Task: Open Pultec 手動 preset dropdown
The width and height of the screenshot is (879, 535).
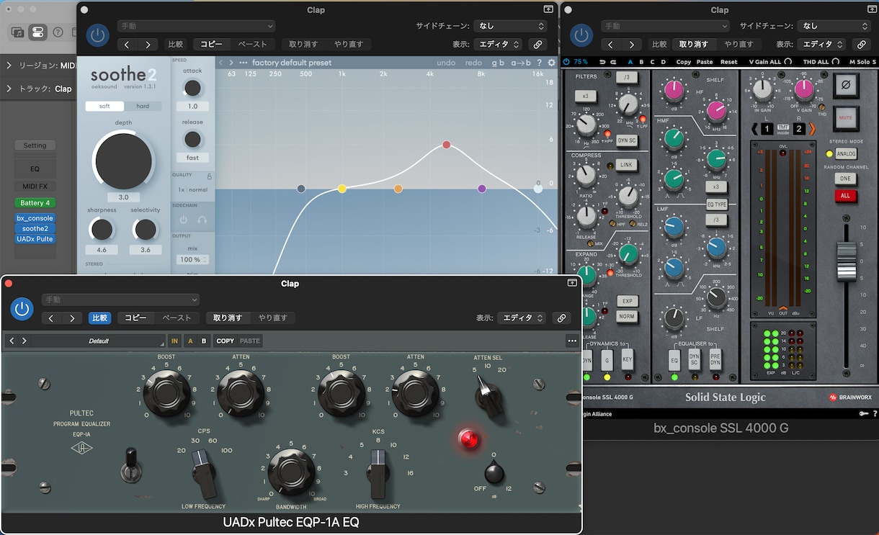Action: point(120,300)
